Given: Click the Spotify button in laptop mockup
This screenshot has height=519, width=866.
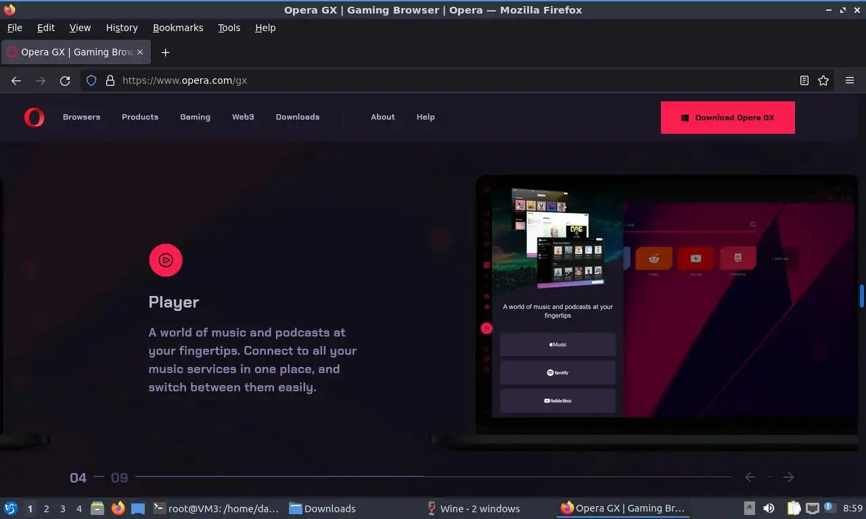Looking at the screenshot, I should pyautogui.click(x=557, y=372).
